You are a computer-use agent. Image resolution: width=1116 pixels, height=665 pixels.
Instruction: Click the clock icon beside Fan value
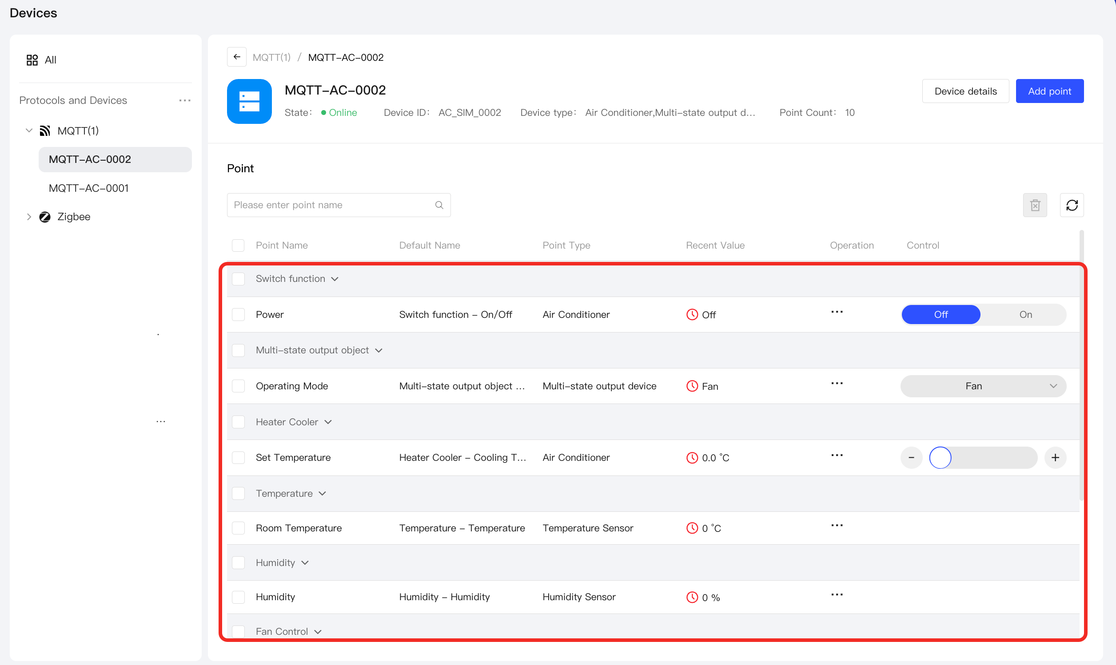(692, 386)
